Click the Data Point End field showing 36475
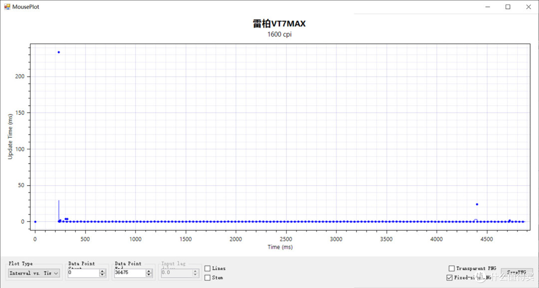Image resolution: width=539 pixels, height=288 pixels. point(130,273)
